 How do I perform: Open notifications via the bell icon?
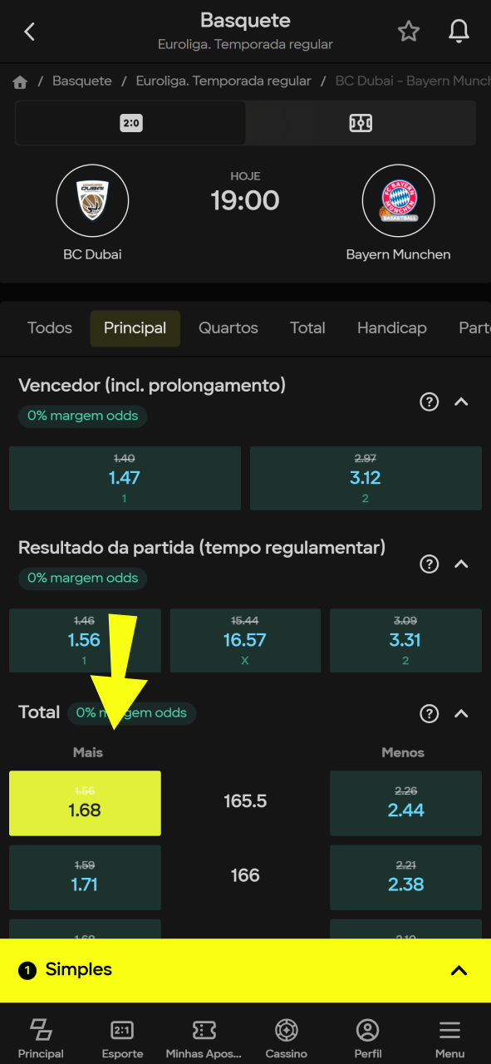tap(459, 31)
